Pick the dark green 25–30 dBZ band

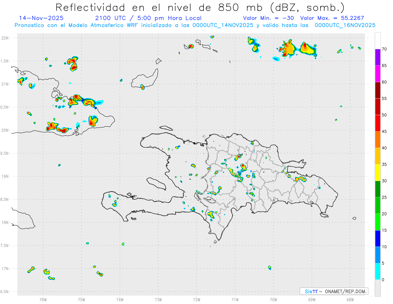coord(378,189)
